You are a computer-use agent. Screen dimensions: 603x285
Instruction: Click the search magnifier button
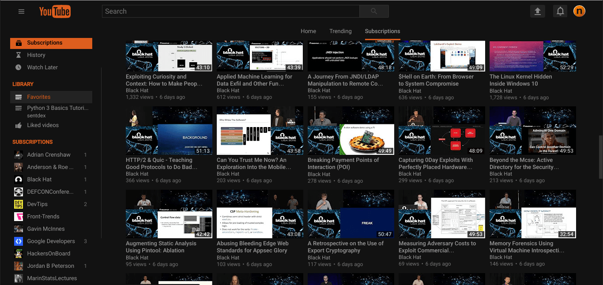[x=374, y=11]
